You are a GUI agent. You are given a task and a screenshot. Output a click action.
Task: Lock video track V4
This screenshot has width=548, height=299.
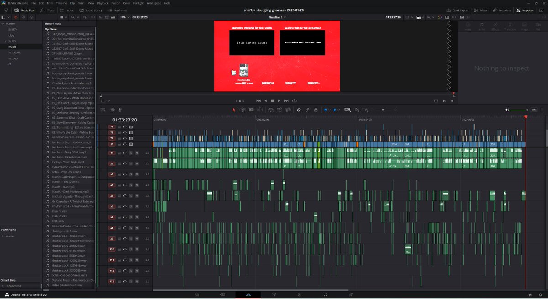[119, 127]
